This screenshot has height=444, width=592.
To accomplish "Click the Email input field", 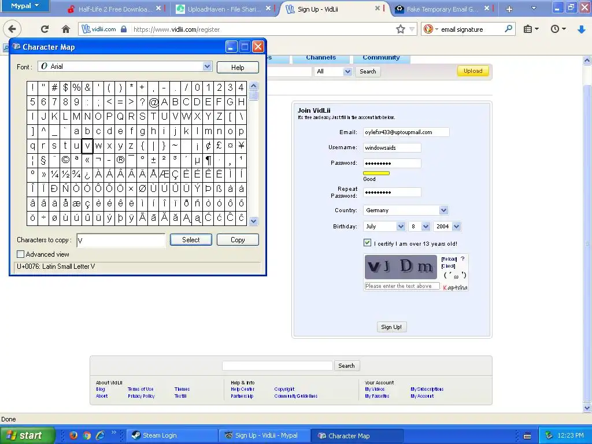I will 406,132.
